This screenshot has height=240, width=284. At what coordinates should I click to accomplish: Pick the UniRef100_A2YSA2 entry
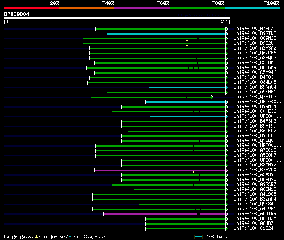pos(255,48)
